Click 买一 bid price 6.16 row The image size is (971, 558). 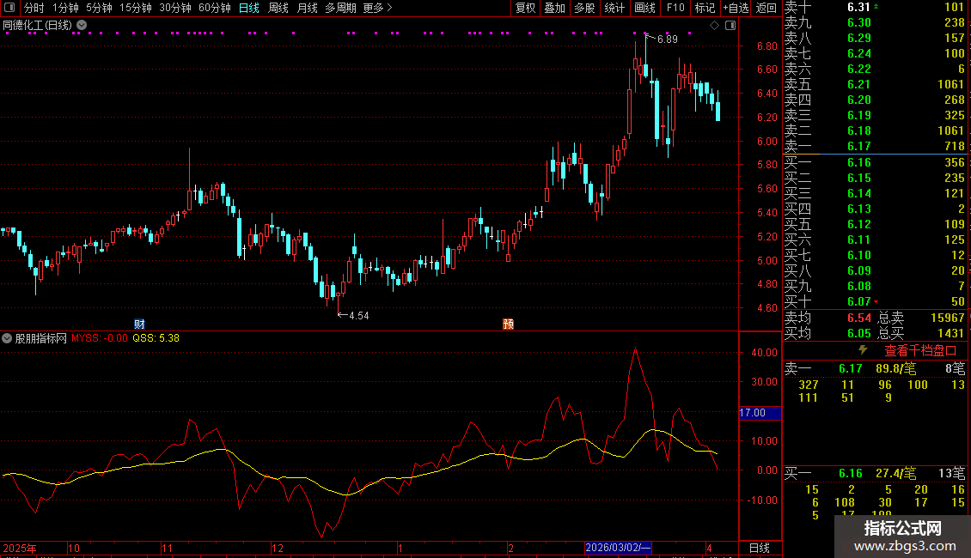pos(876,163)
